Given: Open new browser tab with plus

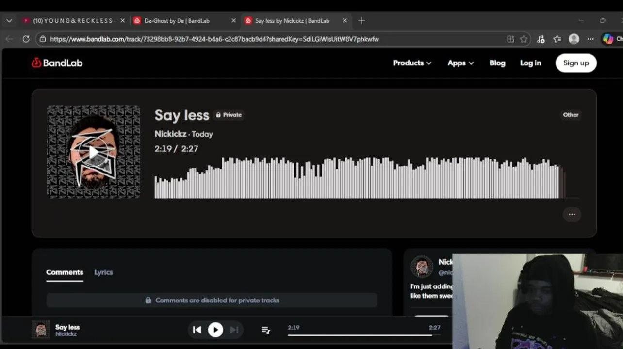Looking at the screenshot, I should pyautogui.click(x=361, y=20).
